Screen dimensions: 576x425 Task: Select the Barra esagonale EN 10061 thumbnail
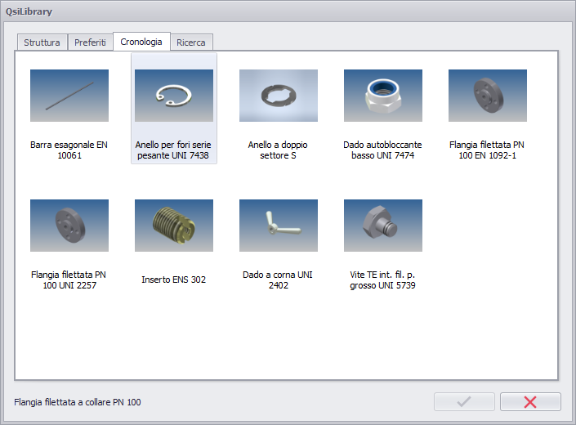click(69, 96)
